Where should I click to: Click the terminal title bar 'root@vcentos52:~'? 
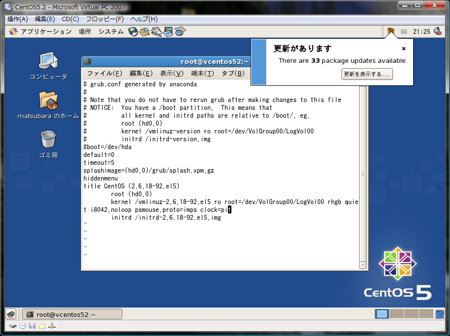tap(214, 61)
